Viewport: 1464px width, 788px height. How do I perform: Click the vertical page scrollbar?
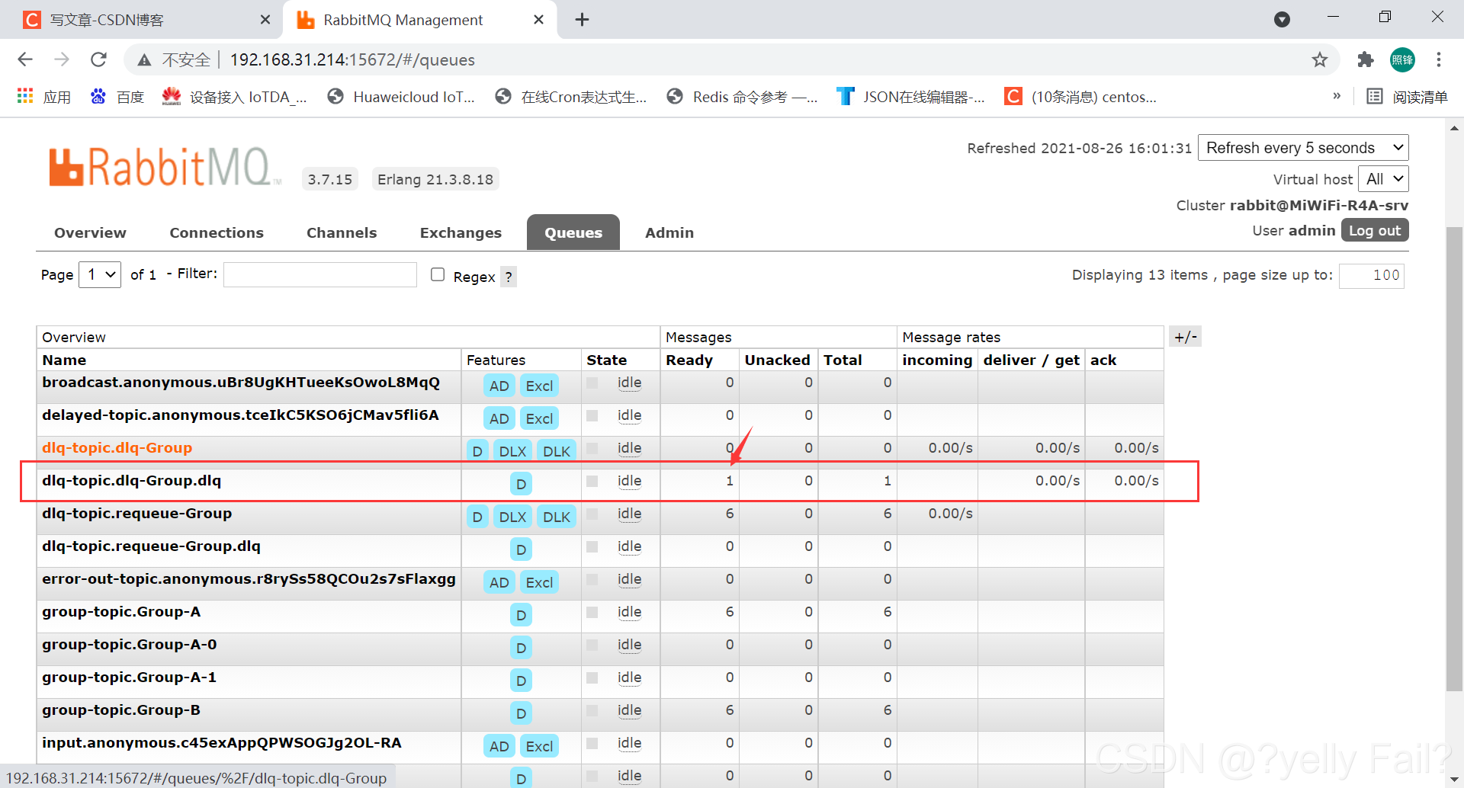(x=1454, y=457)
